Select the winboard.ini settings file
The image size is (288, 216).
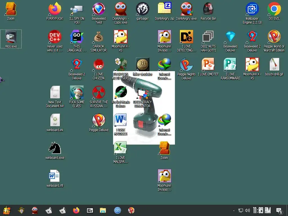pyautogui.click(x=55, y=123)
